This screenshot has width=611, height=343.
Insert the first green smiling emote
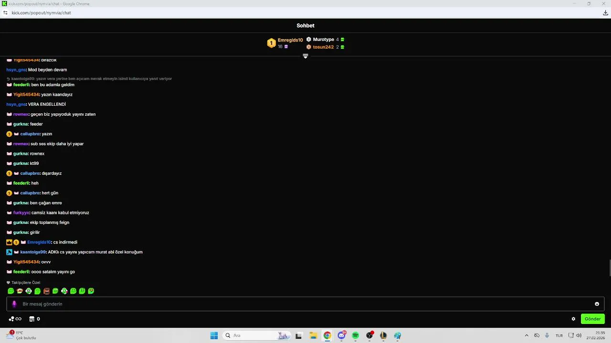tap(11, 291)
